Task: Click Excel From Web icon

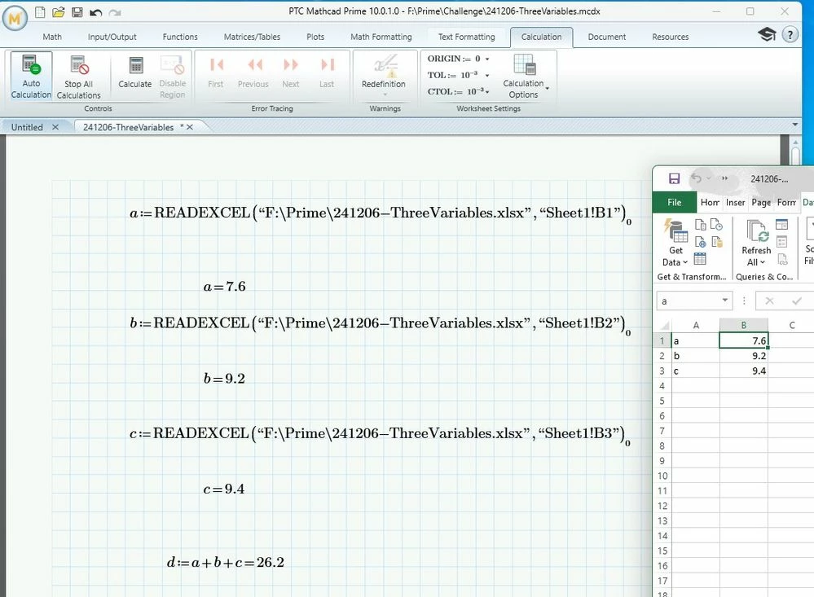Action: point(700,242)
